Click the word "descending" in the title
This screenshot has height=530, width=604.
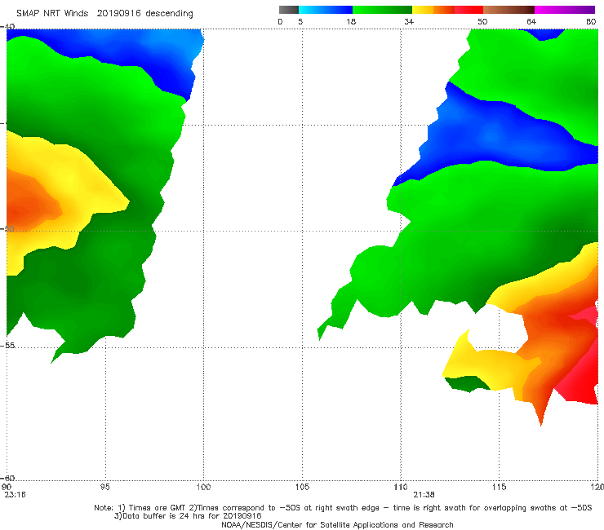coord(170,14)
